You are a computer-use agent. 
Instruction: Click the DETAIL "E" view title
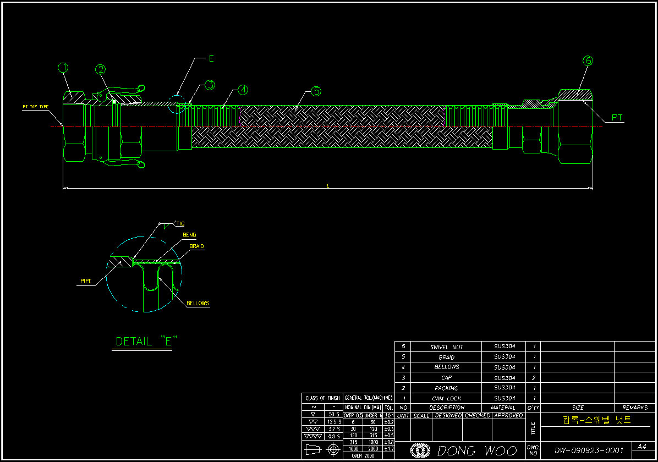coord(146,341)
